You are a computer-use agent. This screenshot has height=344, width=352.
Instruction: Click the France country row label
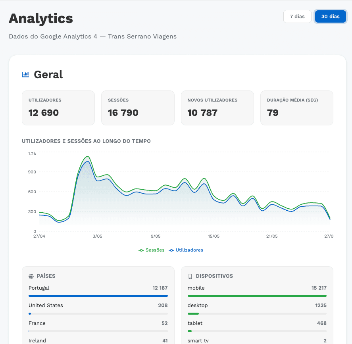(37, 323)
